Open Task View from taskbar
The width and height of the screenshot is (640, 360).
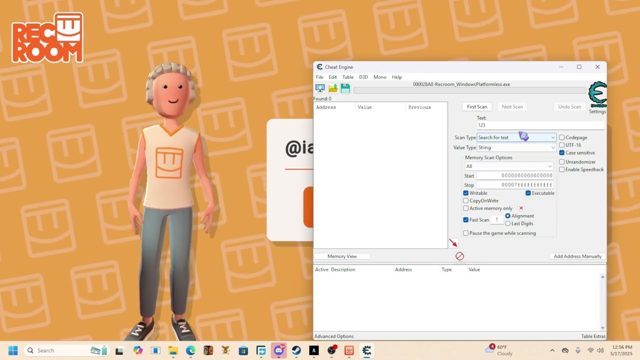coord(119,350)
